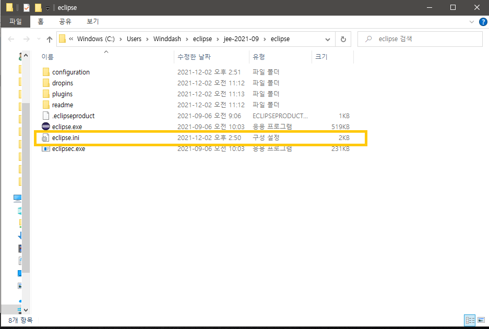Image resolution: width=489 pixels, height=329 pixels.
Task: Sort by the 이름 column header
Action: click(47, 57)
